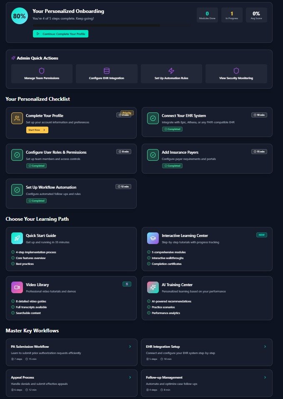Expand the Appeal Process chevron

(x=130, y=377)
